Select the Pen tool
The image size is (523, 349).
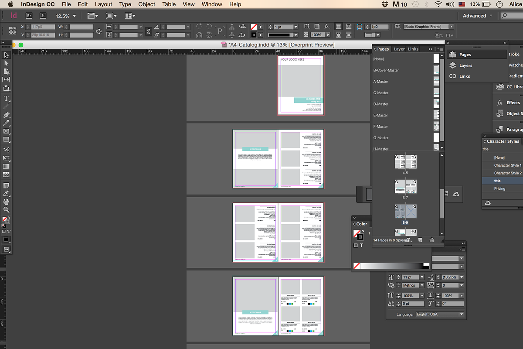[6, 115]
